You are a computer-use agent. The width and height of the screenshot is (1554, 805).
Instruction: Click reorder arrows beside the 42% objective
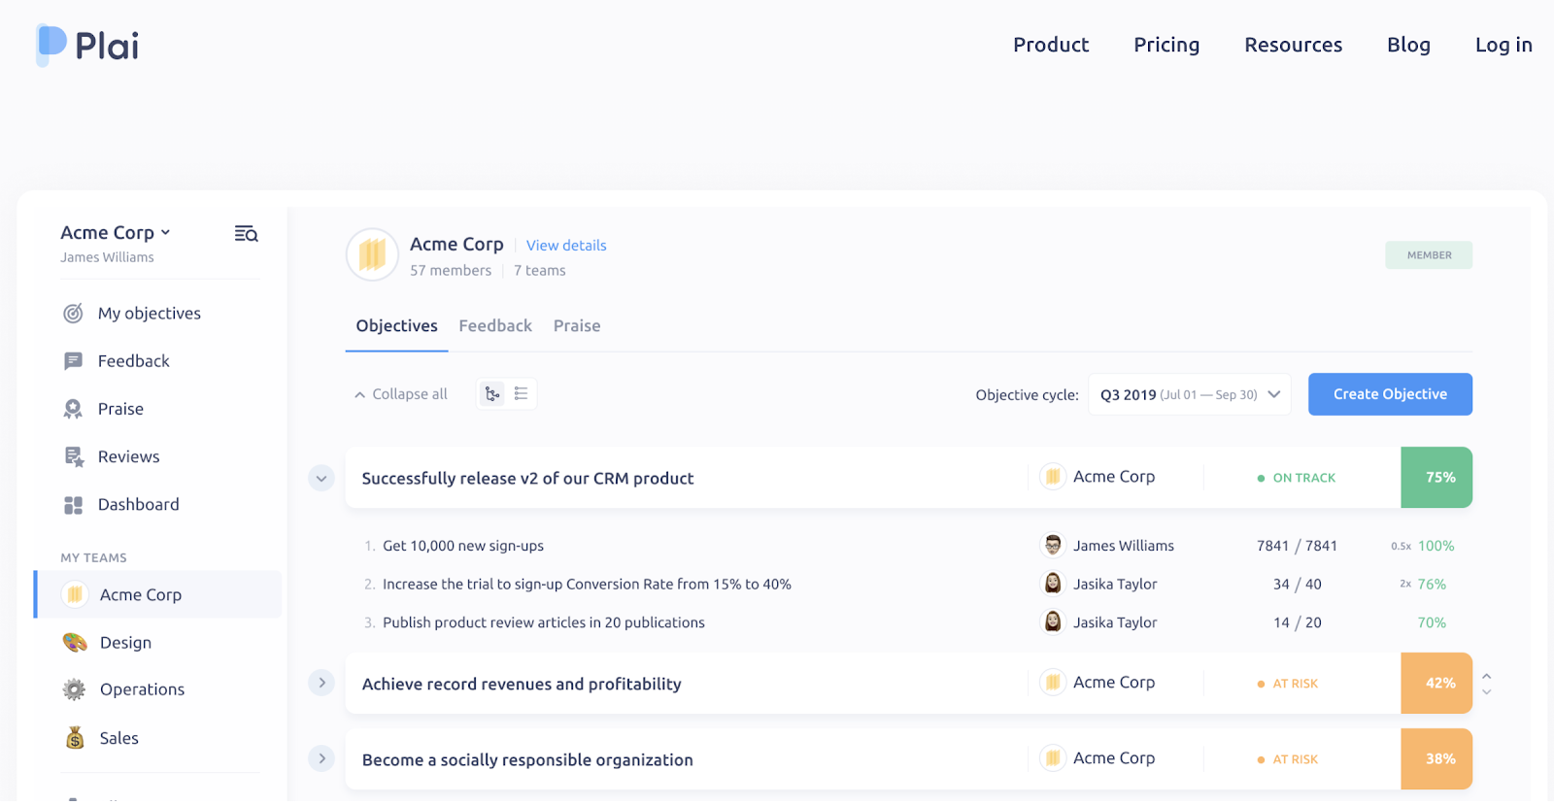click(1487, 684)
